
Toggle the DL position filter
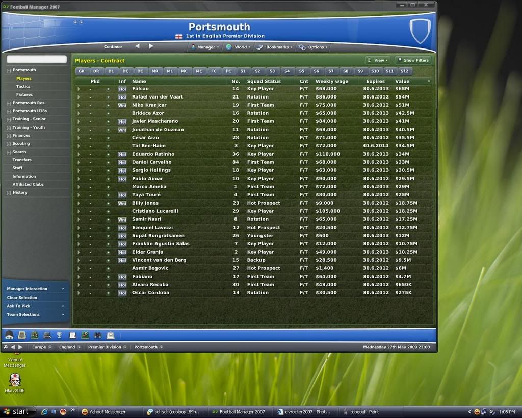click(x=111, y=71)
